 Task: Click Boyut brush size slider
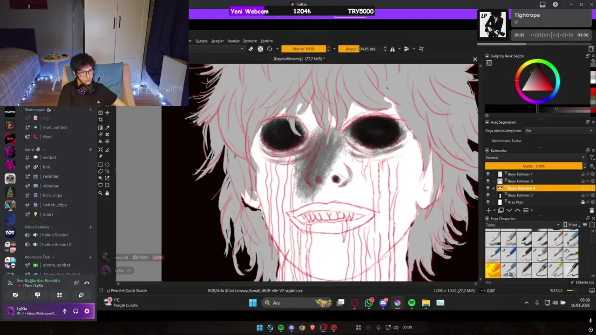360,49
